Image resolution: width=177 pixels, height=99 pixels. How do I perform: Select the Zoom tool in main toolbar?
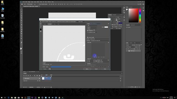(22, 44)
